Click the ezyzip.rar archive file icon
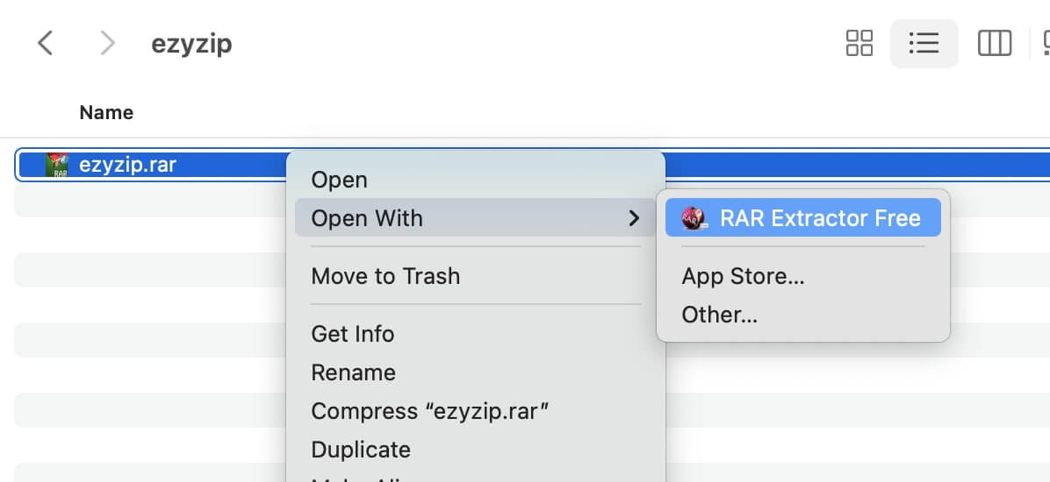Image resolution: width=1050 pixels, height=482 pixels. (x=58, y=164)
